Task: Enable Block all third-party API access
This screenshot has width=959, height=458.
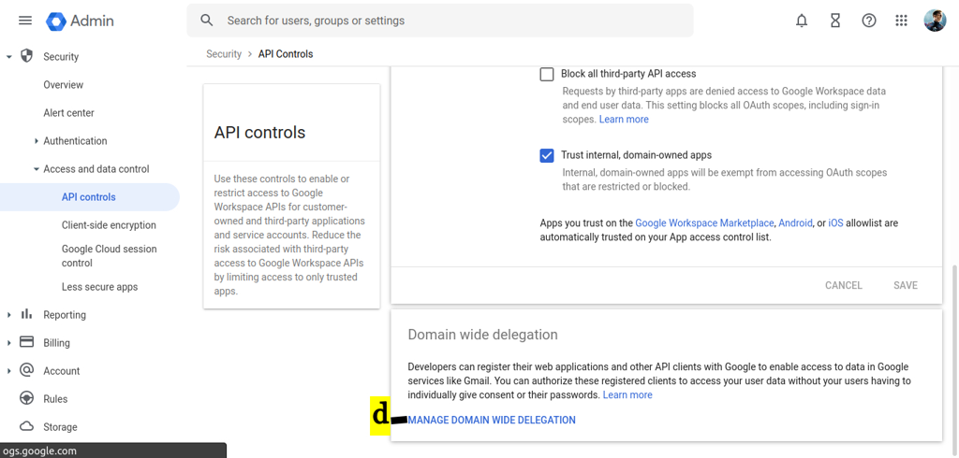Action: tap(547, 74)
